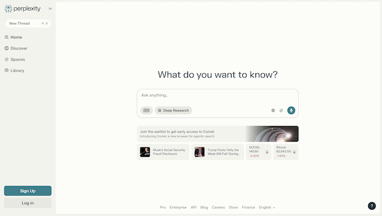Screen dimensions: 382x216
Task: Open Musk's Social Security Fraud Disclosure story
Action: (163, 152)
